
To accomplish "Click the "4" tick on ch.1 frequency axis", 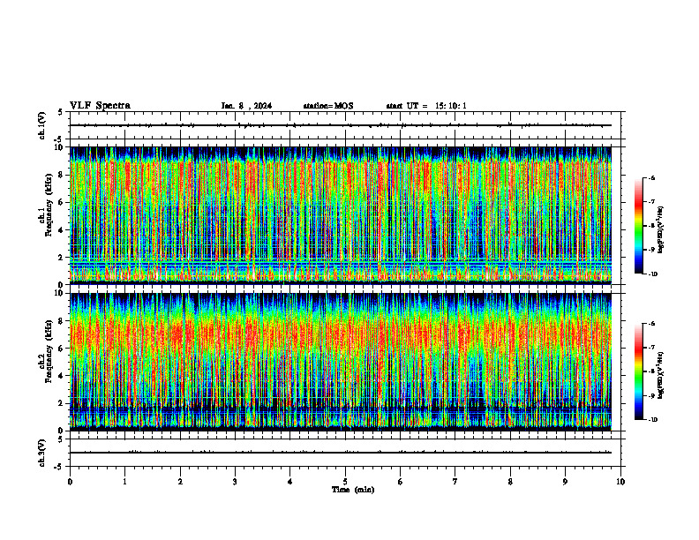I will [x=62, y=230].
